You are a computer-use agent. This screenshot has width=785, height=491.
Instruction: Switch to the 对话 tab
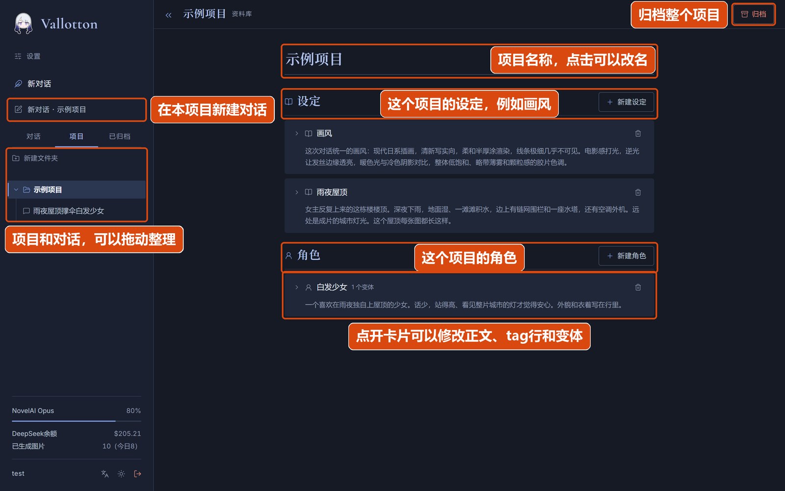pyautogui.click(x=33, y=136)
